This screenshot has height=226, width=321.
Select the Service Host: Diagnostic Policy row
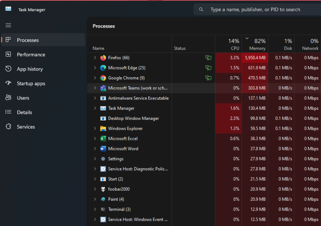(204, 169)
